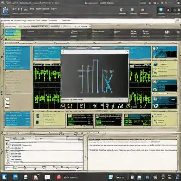Click the icon ending the white address bar
This screenshot has height=181, width=181.
tap(177, 21)
